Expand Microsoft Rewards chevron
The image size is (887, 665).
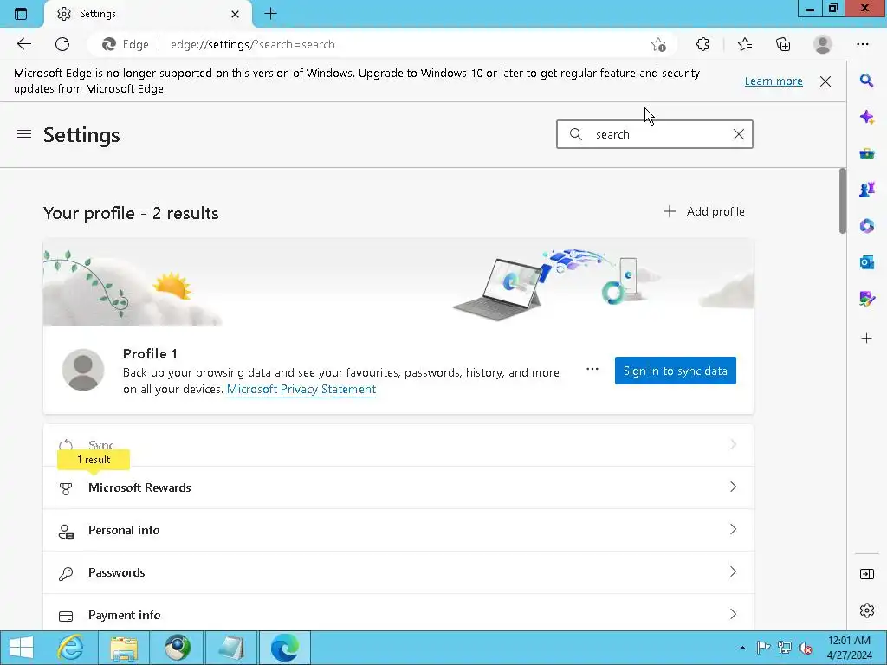733,487
